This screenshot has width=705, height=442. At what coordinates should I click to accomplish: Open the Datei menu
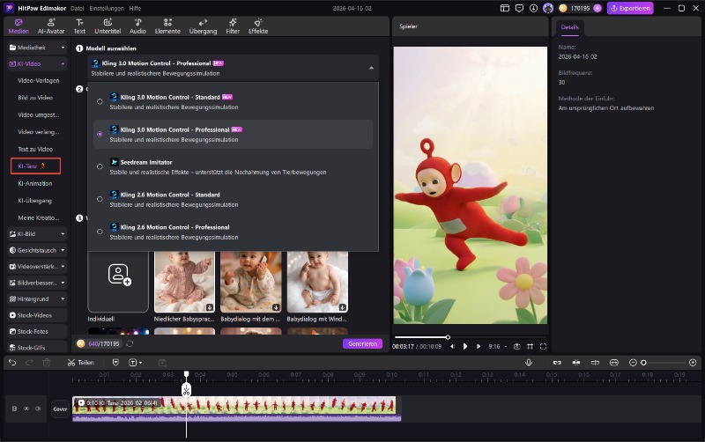[x=78, y=8]
